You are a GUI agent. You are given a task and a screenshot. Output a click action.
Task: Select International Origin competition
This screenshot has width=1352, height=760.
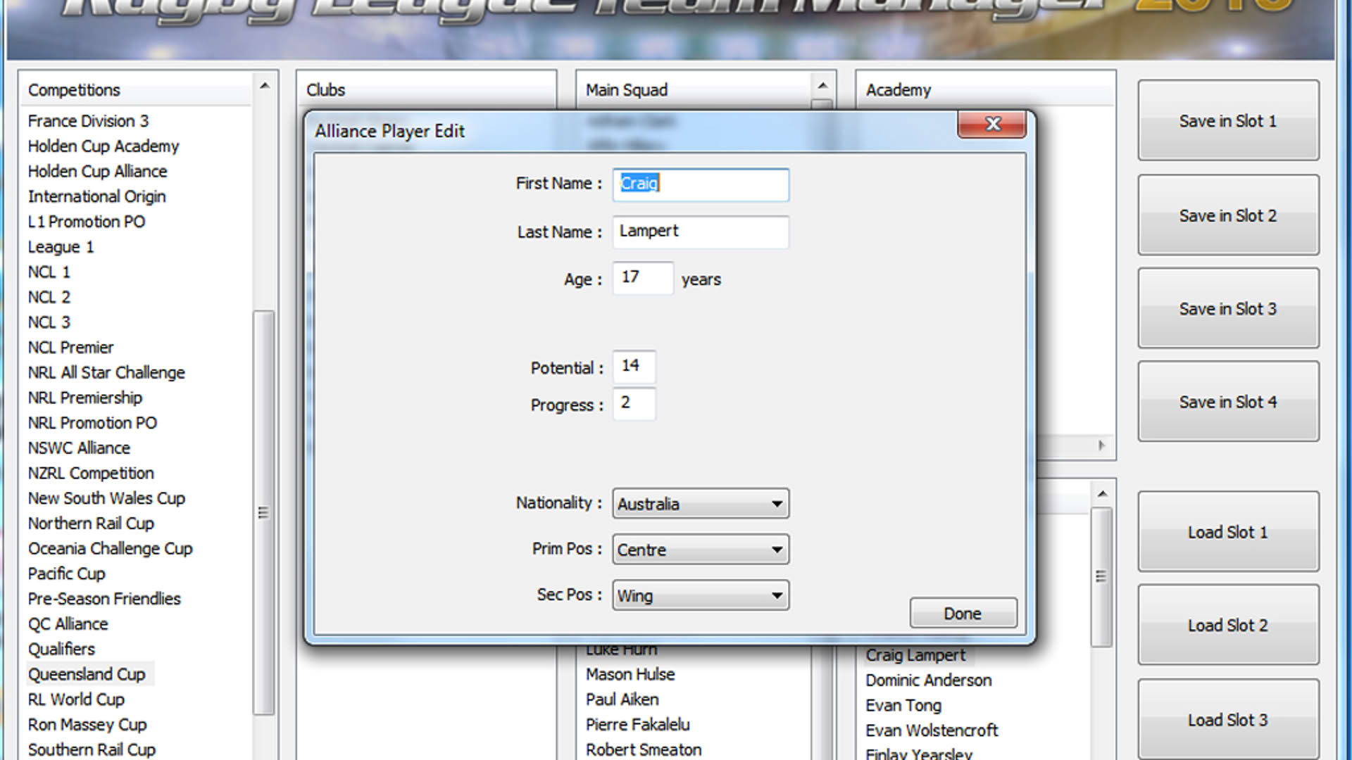(x=97, y=196)
